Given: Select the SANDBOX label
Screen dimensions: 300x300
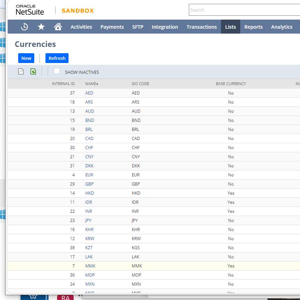Looking at the screenshot, I should (x=78, y=11).
